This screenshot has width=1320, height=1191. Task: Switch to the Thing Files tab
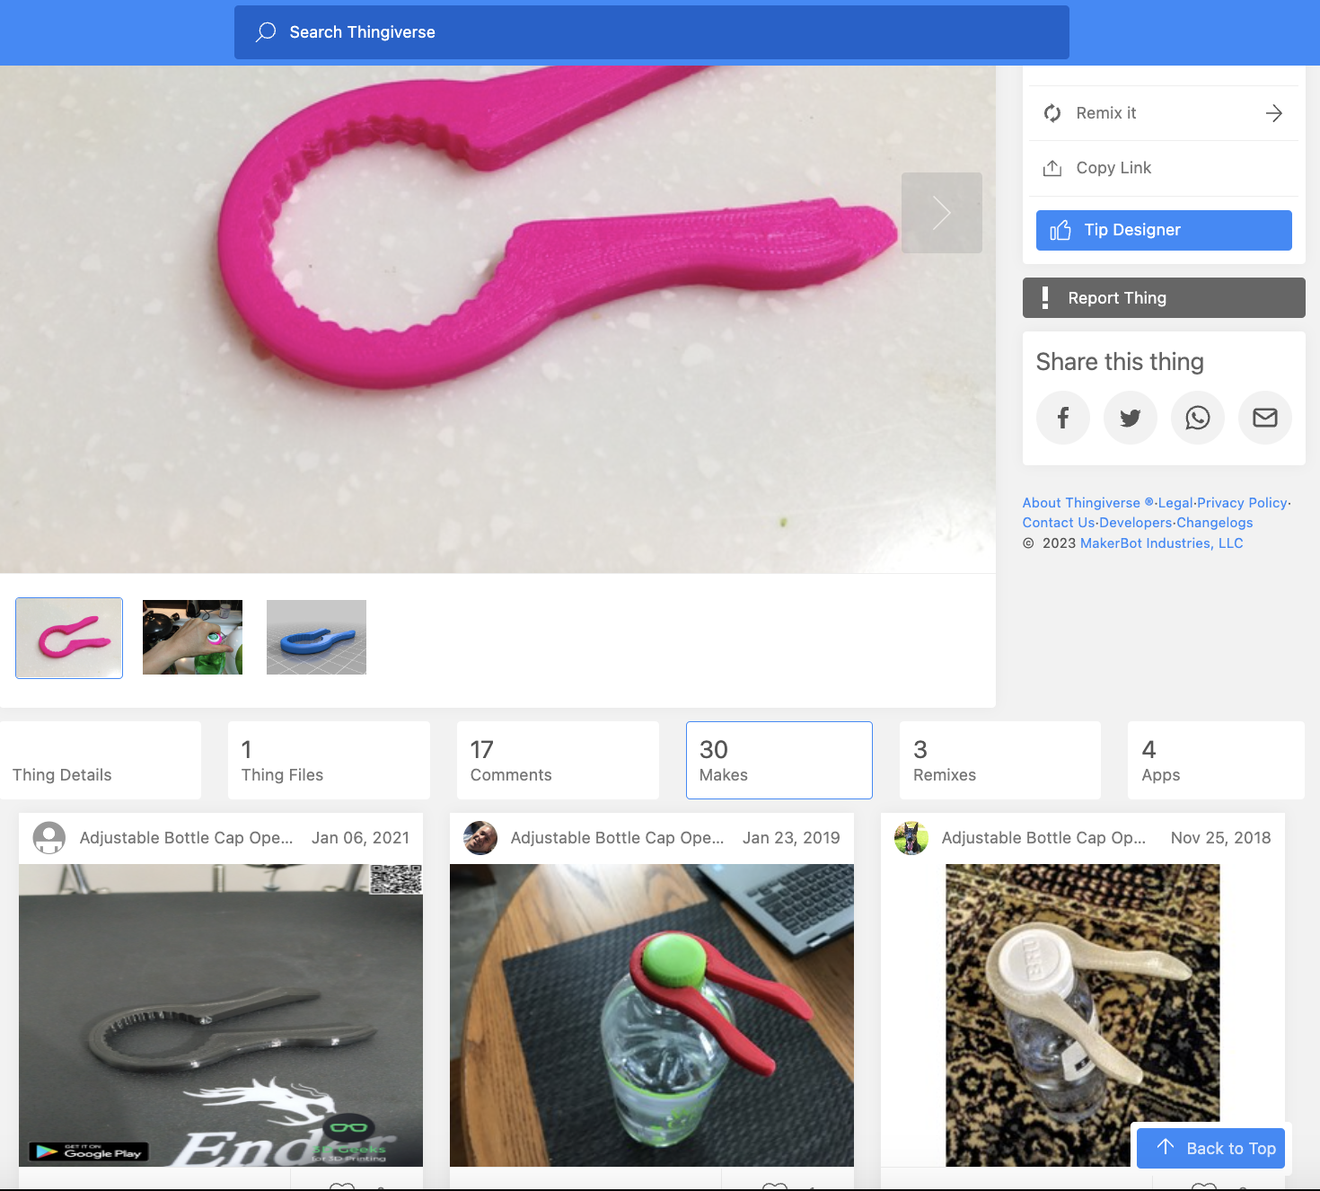(329, 760)
